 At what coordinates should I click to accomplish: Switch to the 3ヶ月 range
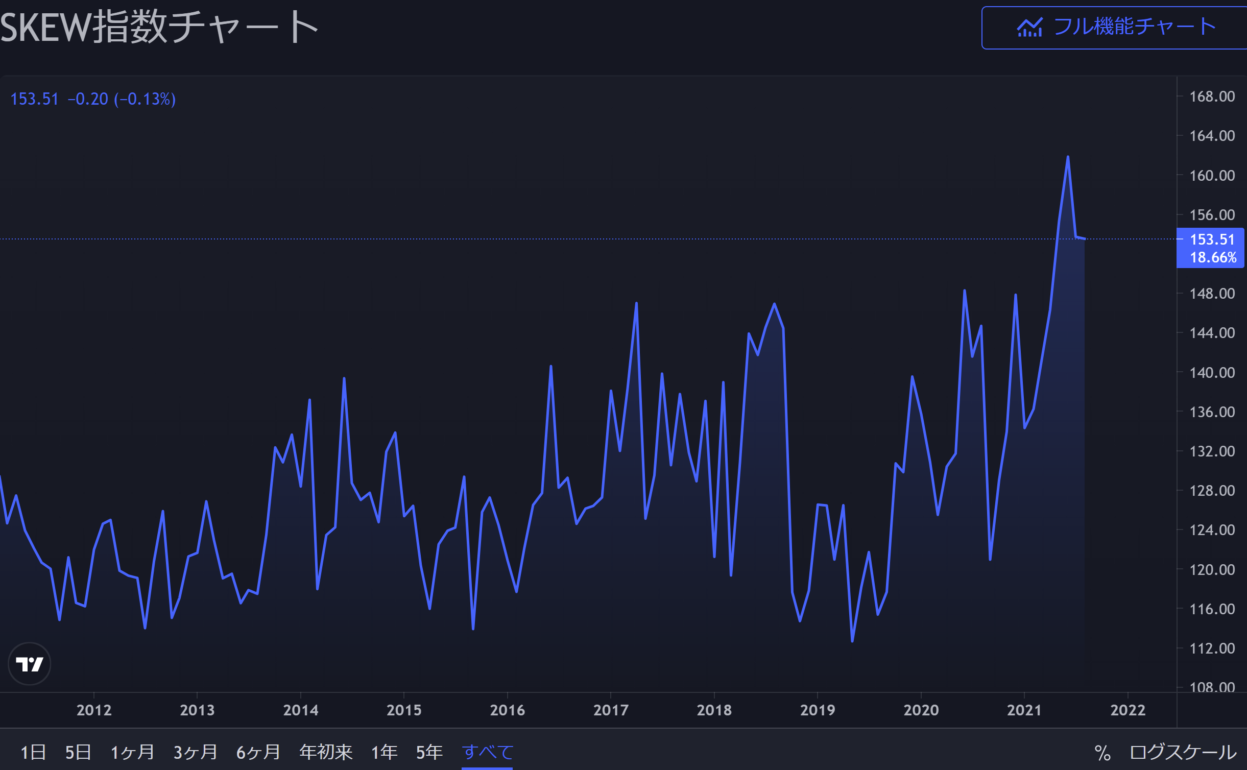(x=195, y=752)
